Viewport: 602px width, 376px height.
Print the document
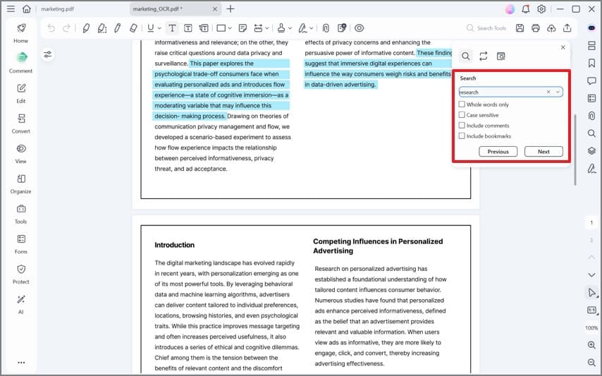pos(536,28)
